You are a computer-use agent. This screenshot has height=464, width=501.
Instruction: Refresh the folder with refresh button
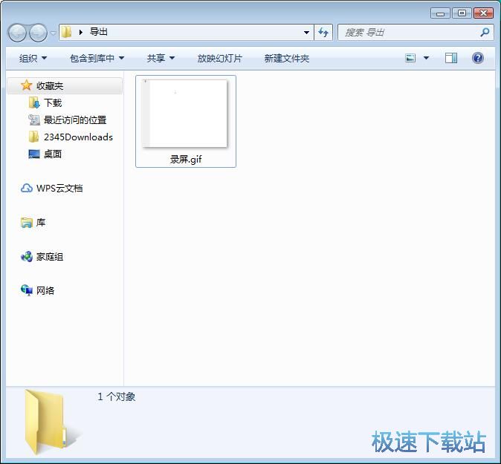click(x=323, y=32)
